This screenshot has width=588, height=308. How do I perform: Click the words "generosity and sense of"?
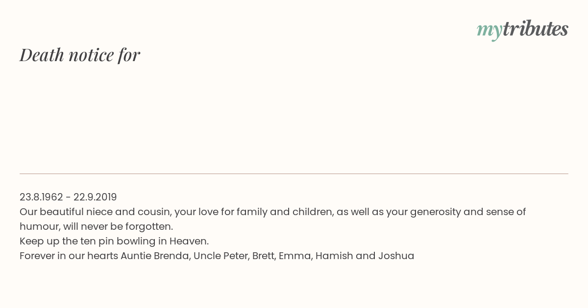pos(467,212)
